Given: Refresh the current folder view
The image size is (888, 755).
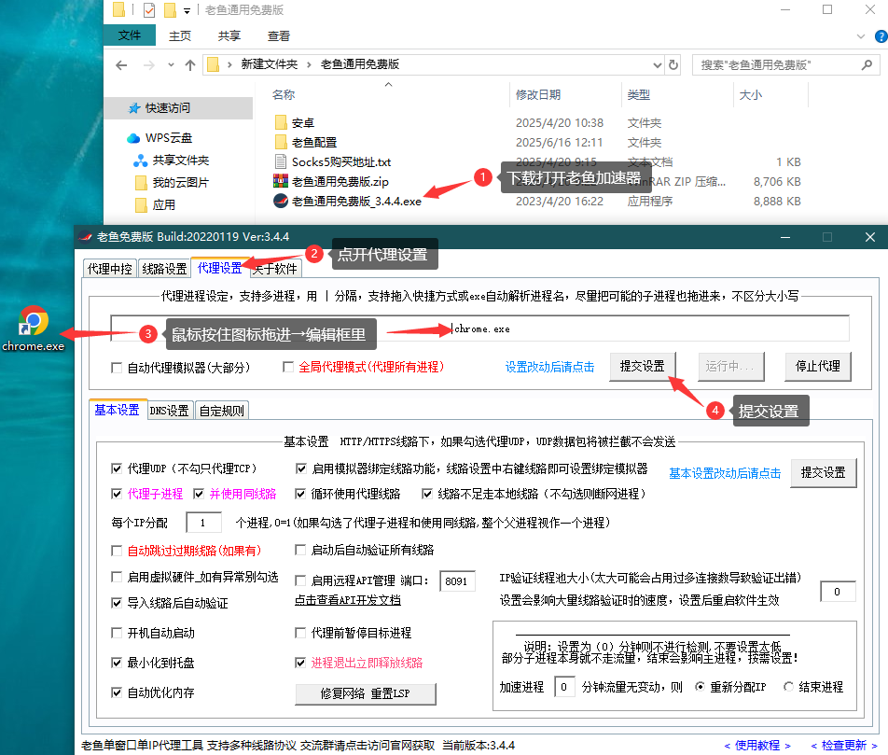Looking at the screenshot, I should pyautogui.click(x=673, y=65).
